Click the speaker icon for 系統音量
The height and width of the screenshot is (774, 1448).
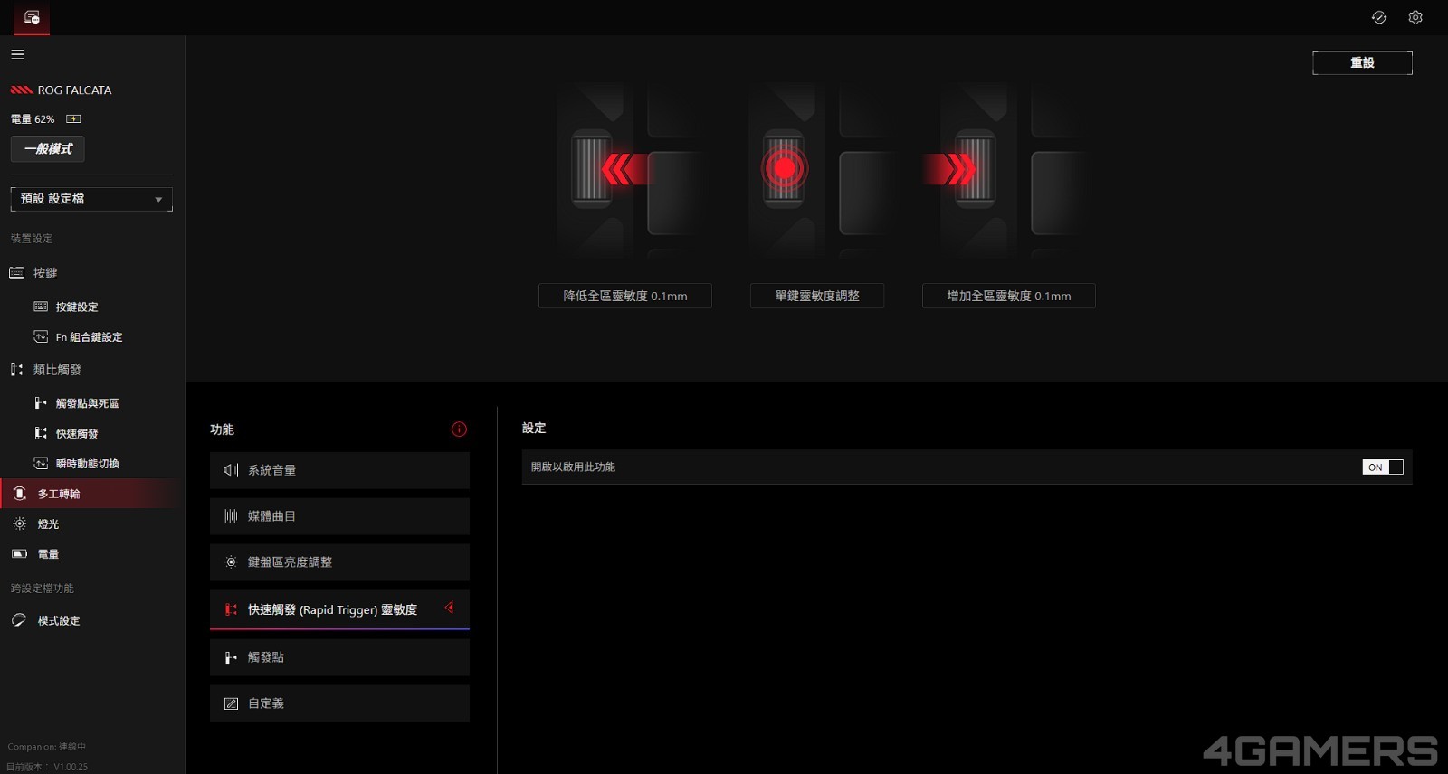[x=231, y=470]
